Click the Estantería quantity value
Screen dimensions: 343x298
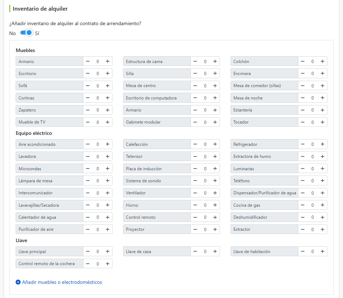click(x=312, y=110)
